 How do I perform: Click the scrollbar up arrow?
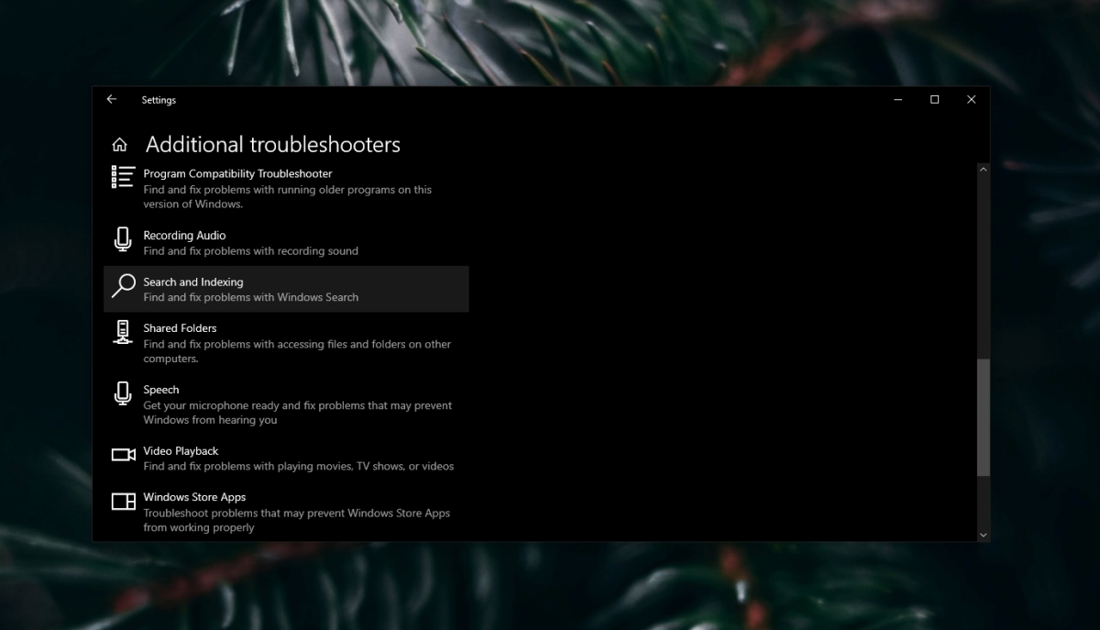[984, 170]
